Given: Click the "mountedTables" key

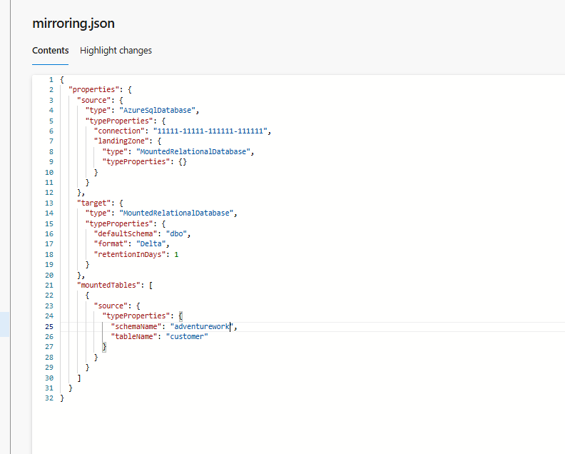Looking at the screenshot, I should click(x=108, y=285).
